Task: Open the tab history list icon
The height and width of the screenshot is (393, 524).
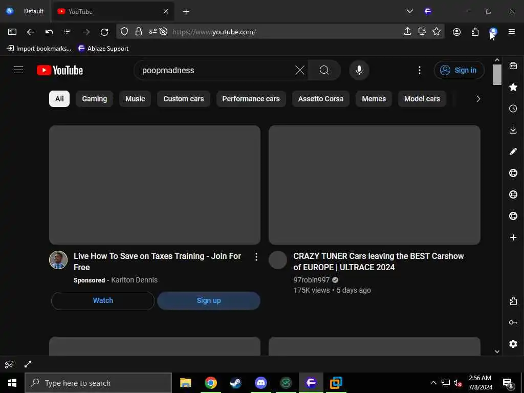Action: tap(68, 32)
